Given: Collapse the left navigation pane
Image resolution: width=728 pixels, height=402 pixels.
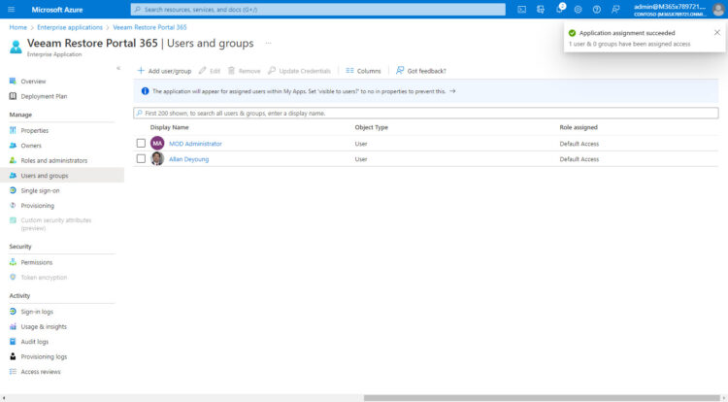Looking at the screenshot, I should pyautogui.click(x=118, y=68).
